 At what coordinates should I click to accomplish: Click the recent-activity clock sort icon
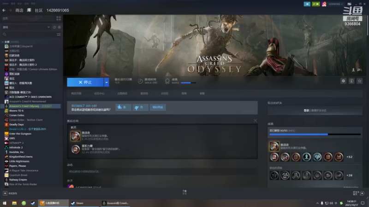click(x=54, y=27)
